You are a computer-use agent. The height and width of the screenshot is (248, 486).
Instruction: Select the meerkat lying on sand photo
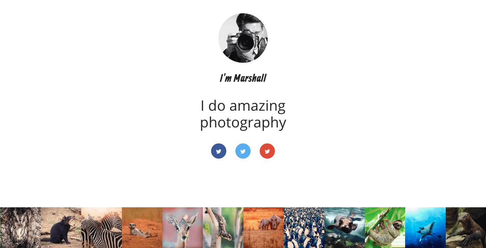tap(142, 227)
